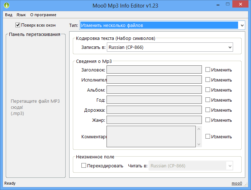This screenshot has height=190, width=251.
Task: Enable Изменить checkbox for Дорожка
Action: tap(208, 110)
